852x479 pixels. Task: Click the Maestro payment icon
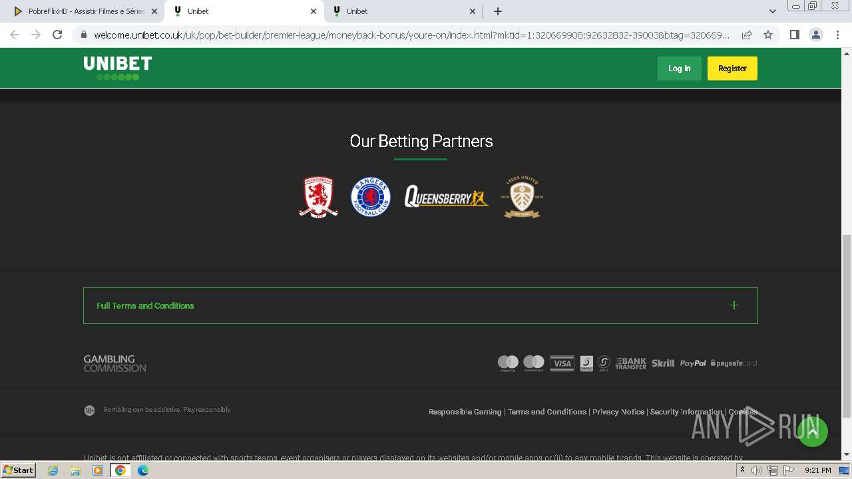pos(508,363)
